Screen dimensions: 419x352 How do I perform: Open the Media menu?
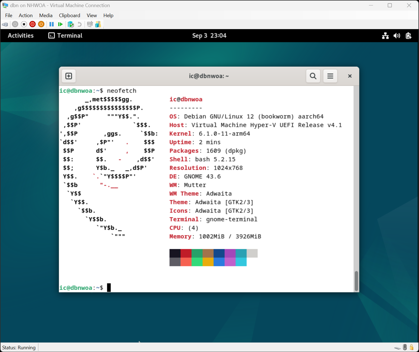(46, 16)
